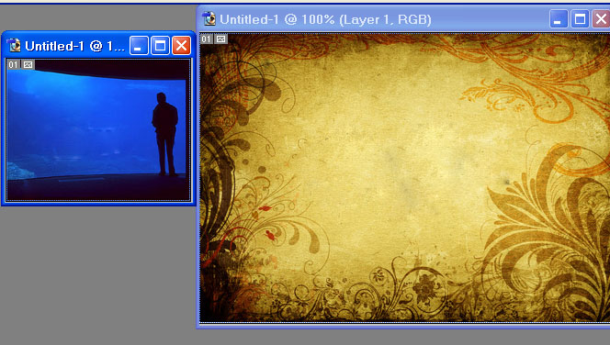
Task: Close the Layer 1, RGB document window
Action: 601,19
